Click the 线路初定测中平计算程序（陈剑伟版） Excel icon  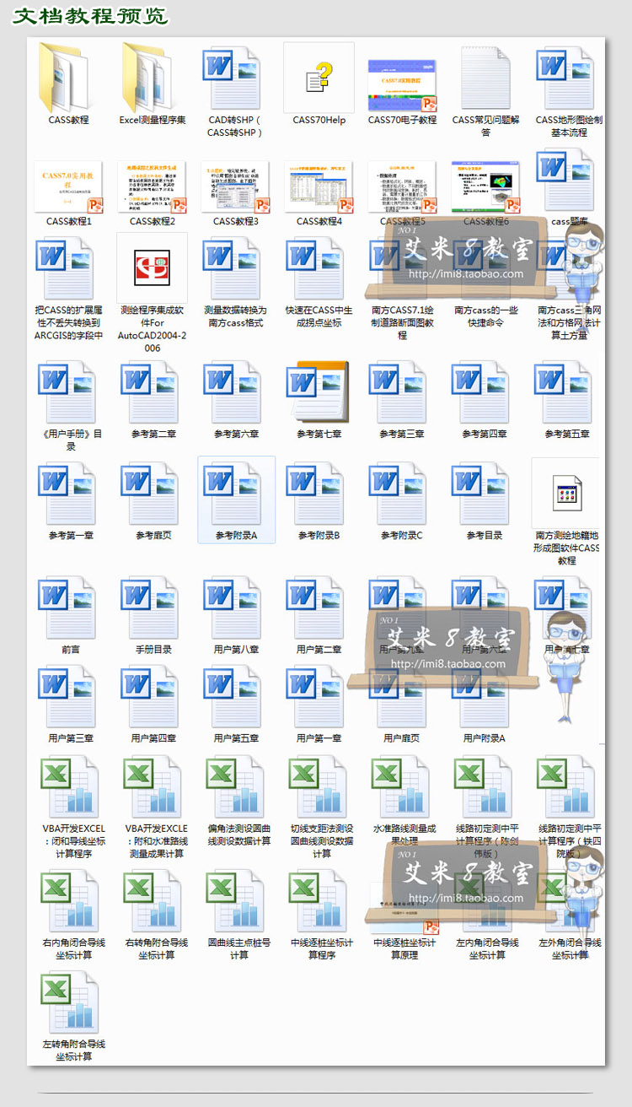pos(485,788)
